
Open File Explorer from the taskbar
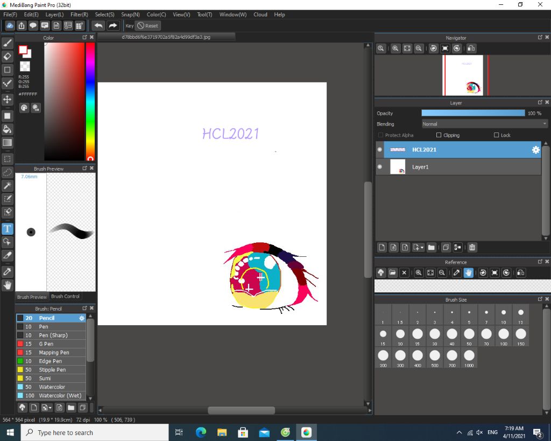point(222,432)
